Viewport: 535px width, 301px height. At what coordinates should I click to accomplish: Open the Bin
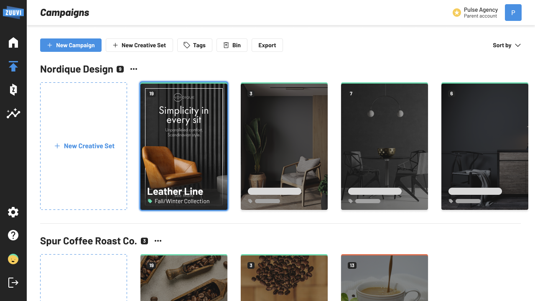pos(232,45)
